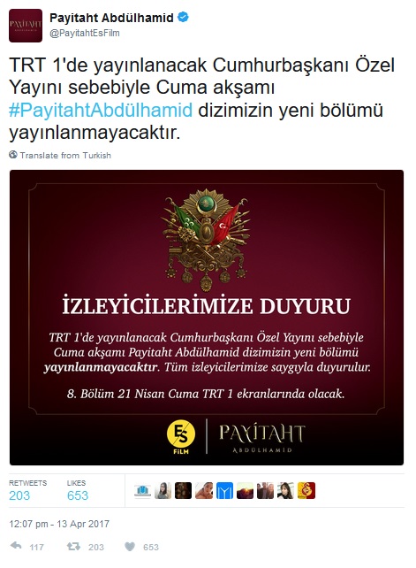Click the Ottoman coat of arms emblem

[206, 240]
